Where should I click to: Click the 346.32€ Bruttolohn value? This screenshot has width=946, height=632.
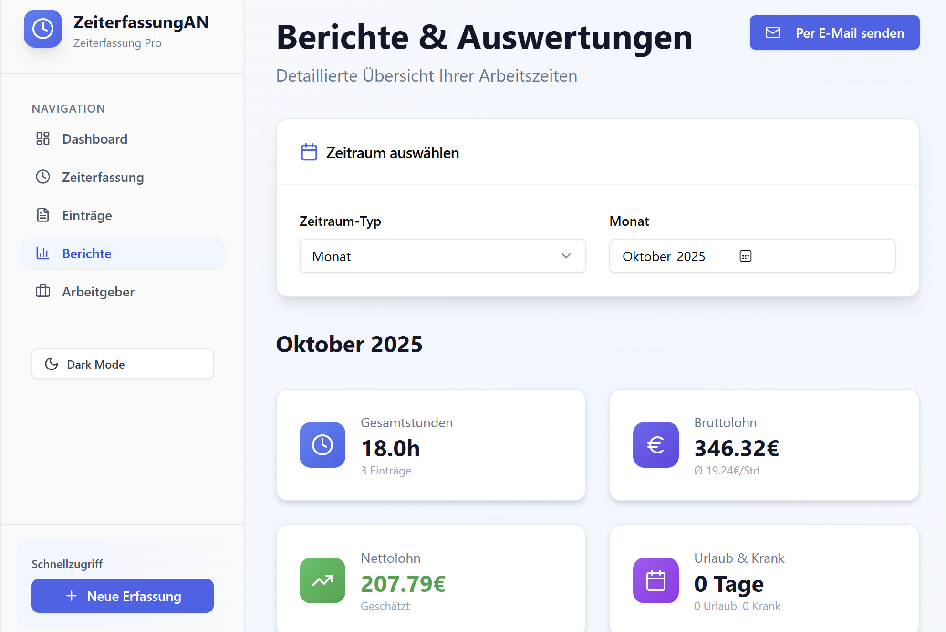[737, 448]
